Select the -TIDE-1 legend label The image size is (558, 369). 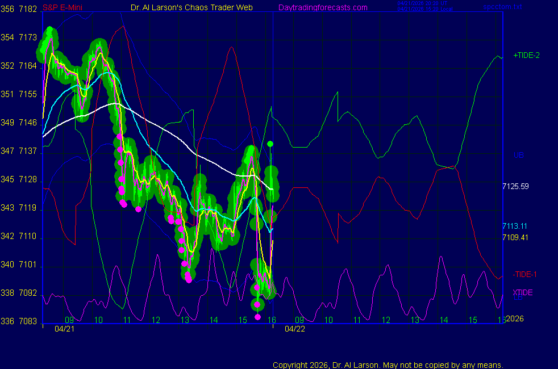click(525, 274)
